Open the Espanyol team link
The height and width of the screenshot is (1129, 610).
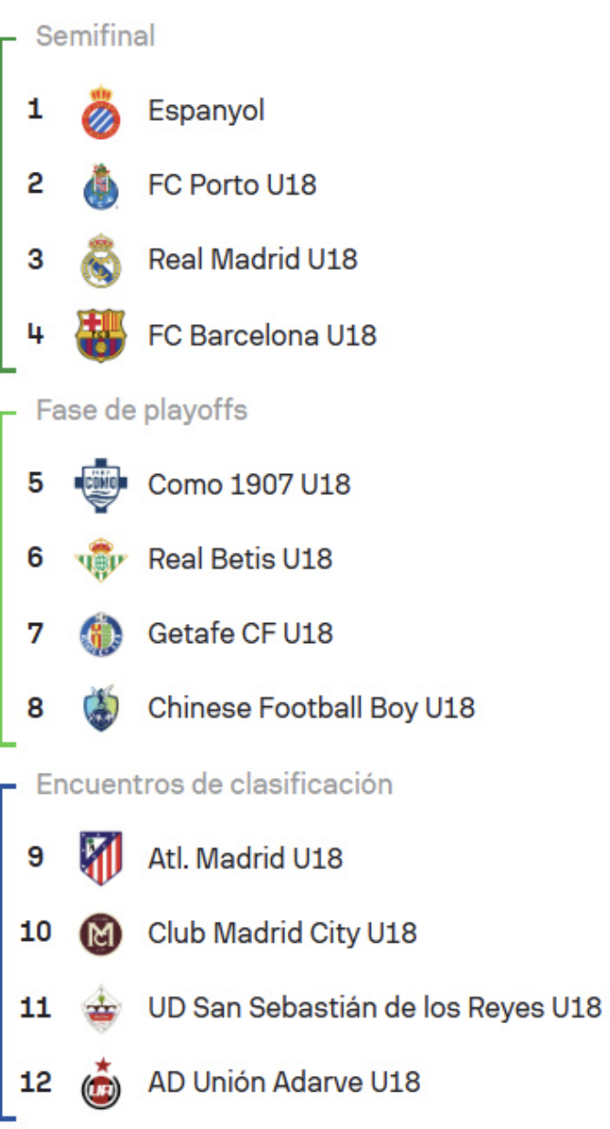tap(206, 111)
